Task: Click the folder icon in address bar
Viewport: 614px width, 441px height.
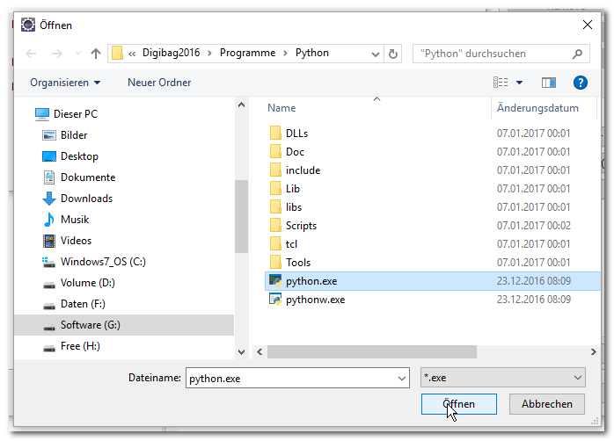Action: pyautogui.click(x=118, y=54)
